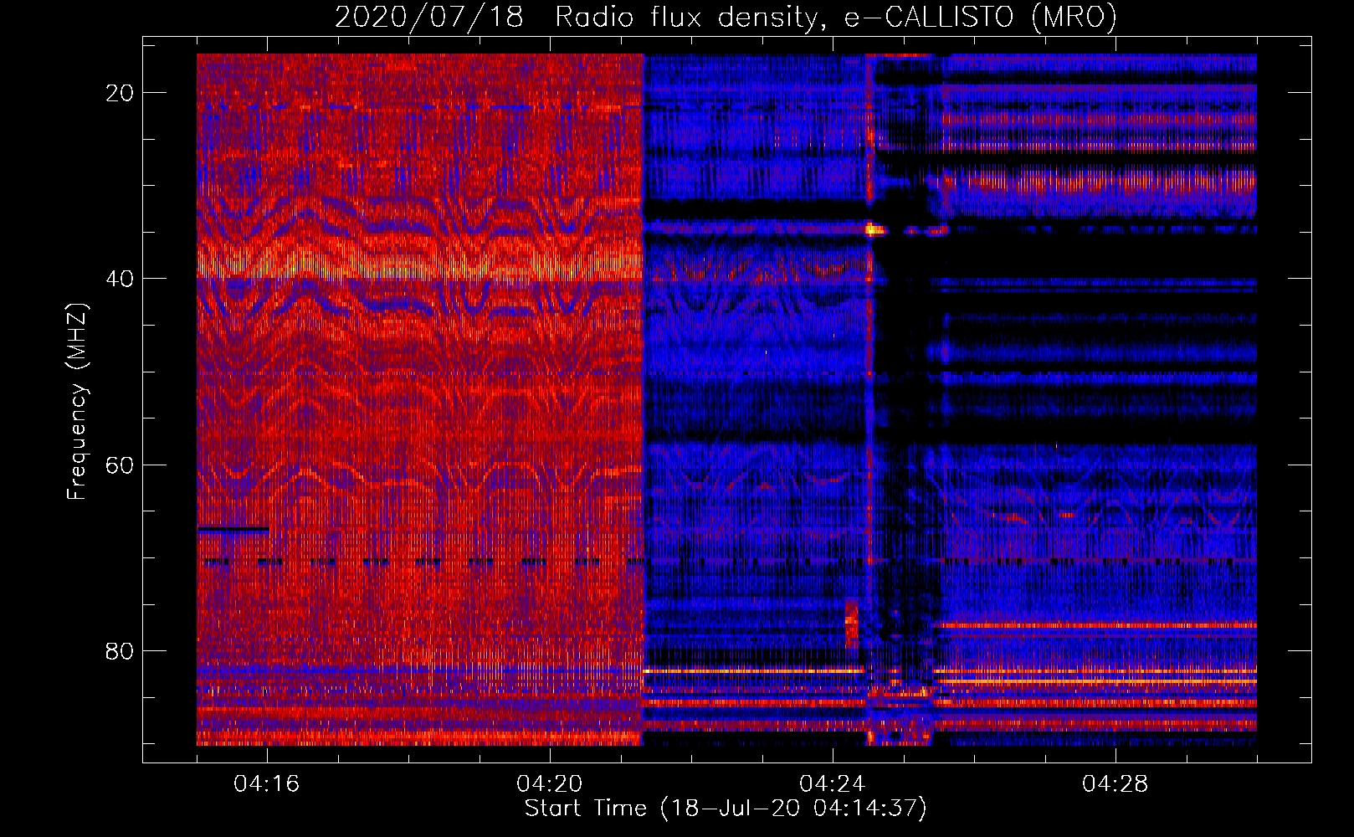Click the 04:24 time tick label

833,784
